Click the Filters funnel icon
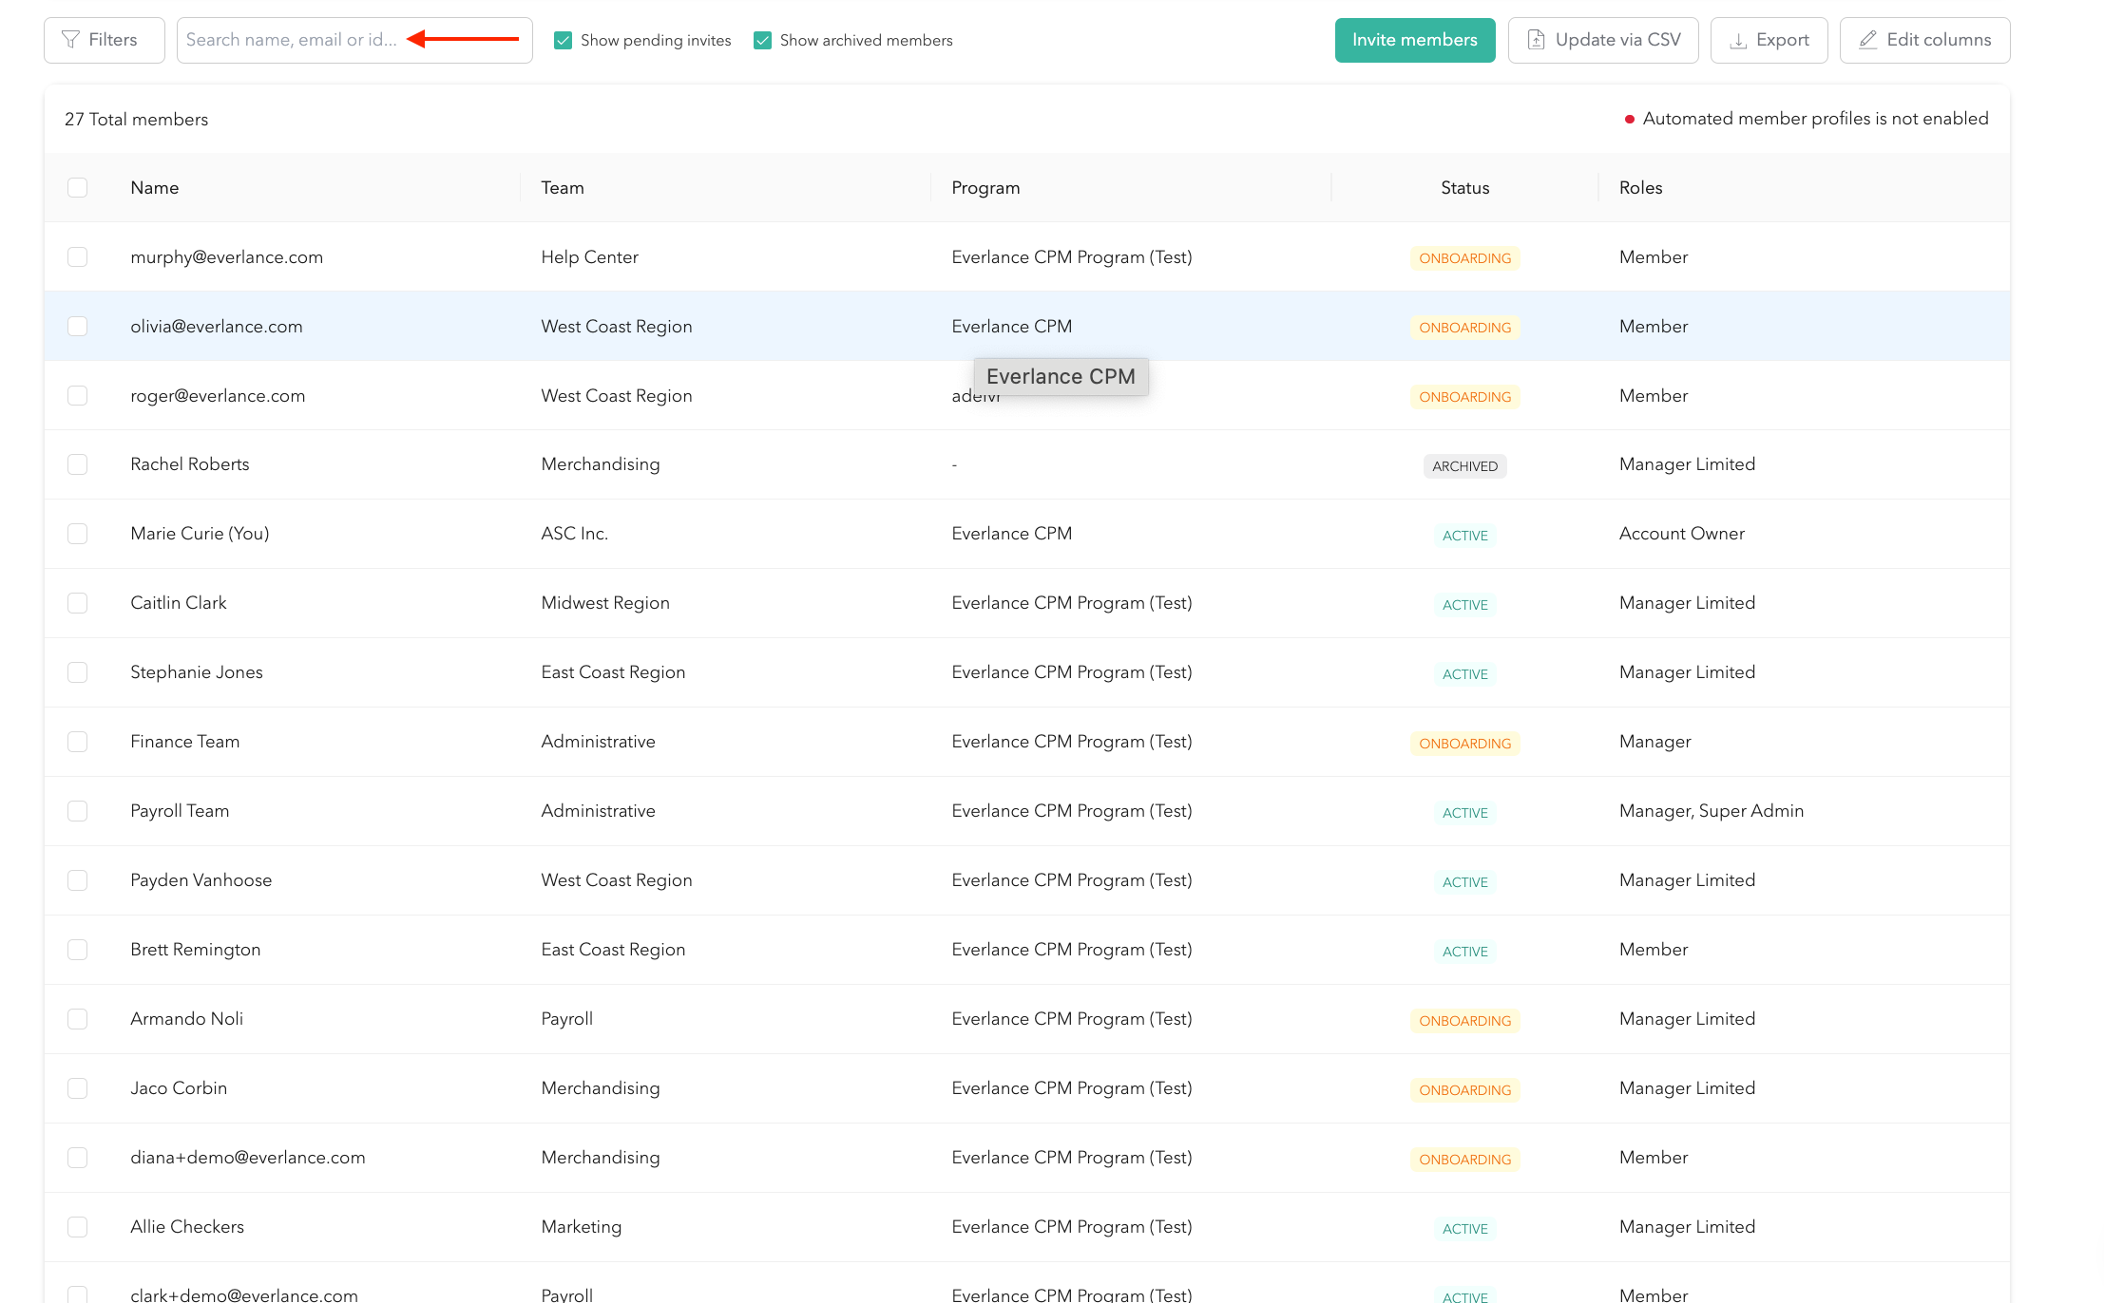The image size is (2104, 1303). point(70,40)
